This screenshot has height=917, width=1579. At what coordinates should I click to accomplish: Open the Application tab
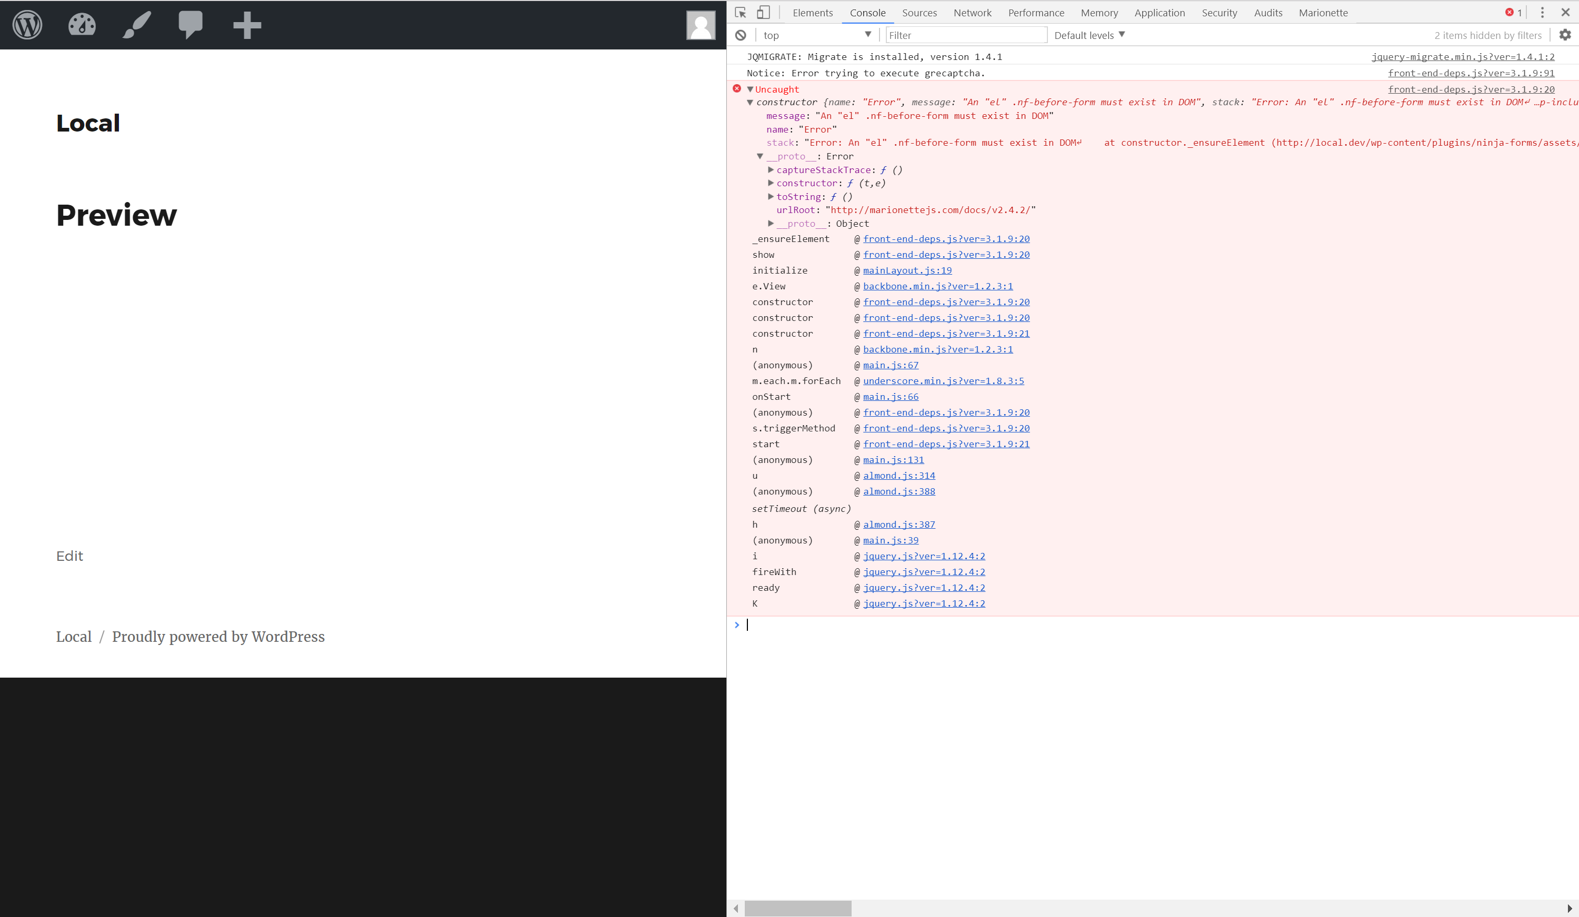click(1159, 13)
